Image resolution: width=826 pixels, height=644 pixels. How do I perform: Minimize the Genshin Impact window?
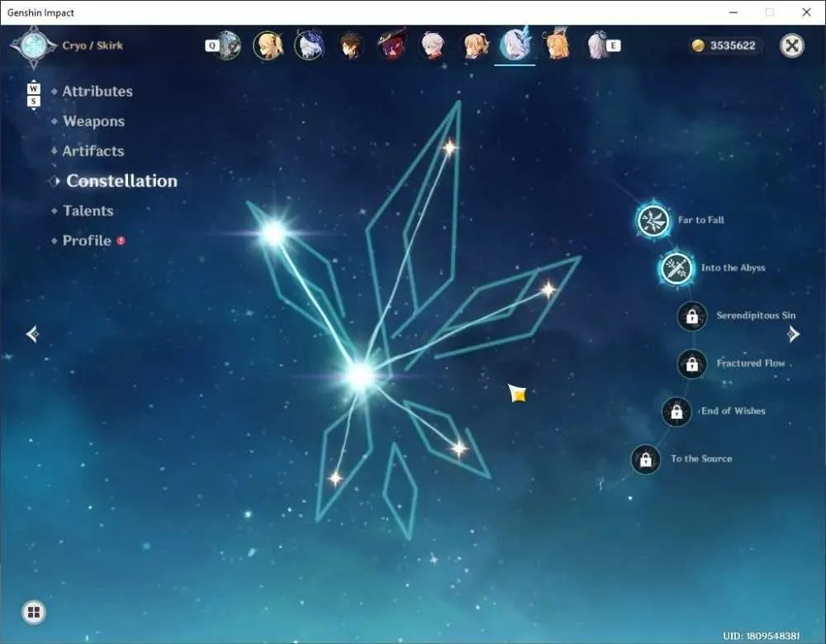pos(733,12)
